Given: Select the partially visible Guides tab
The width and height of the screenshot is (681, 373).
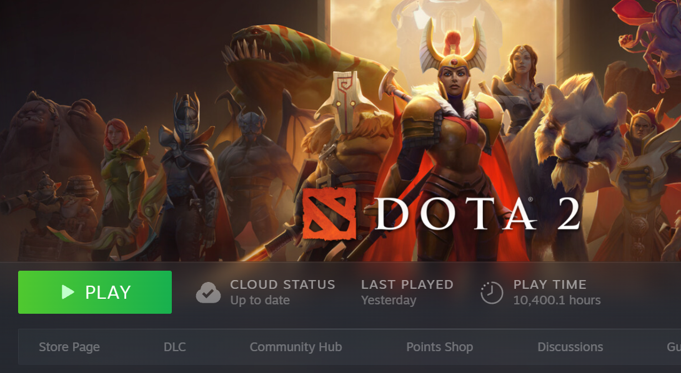Looking at the screenshot, I should 674,347.
